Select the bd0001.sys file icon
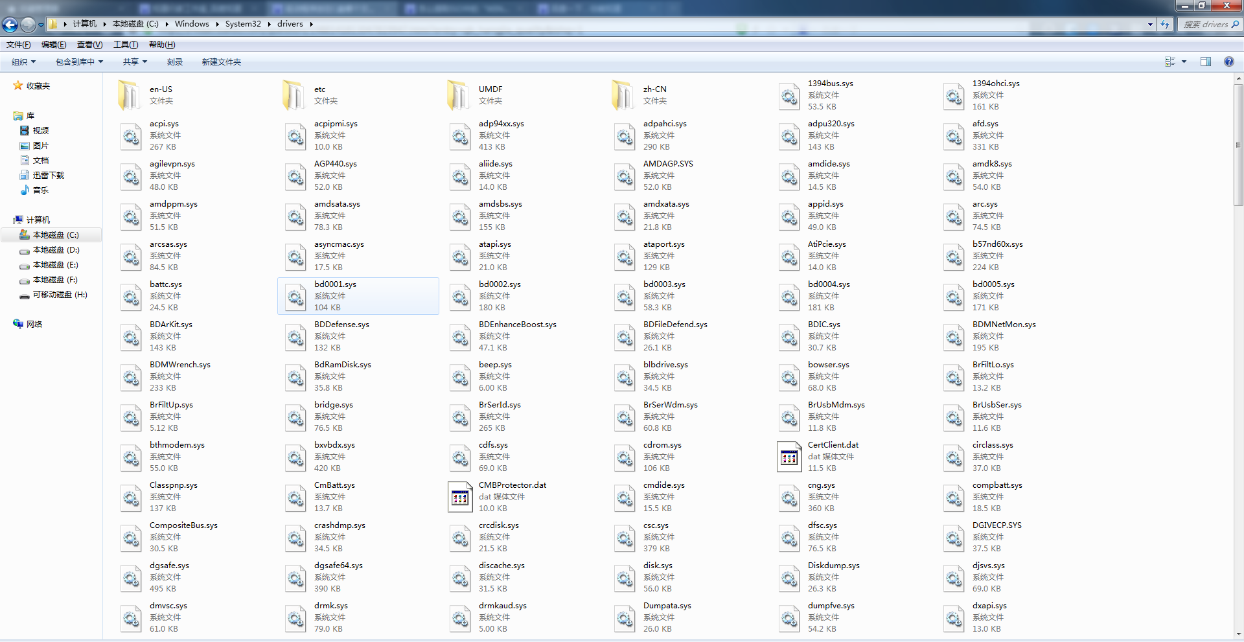 (x=295, y=297)
